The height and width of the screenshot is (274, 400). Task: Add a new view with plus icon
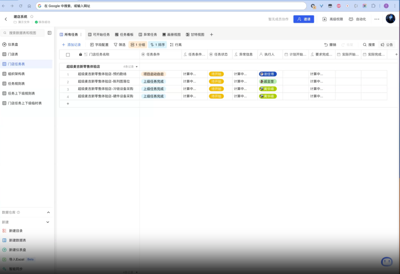pyautogui.click(x=211, y=35)
